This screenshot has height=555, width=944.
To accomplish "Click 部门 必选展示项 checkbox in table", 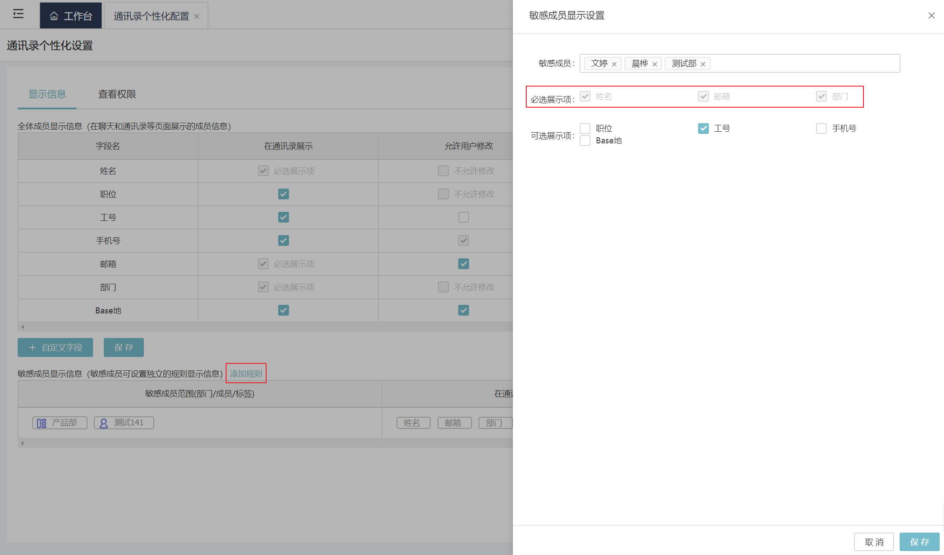I will (x=263, y=287).
